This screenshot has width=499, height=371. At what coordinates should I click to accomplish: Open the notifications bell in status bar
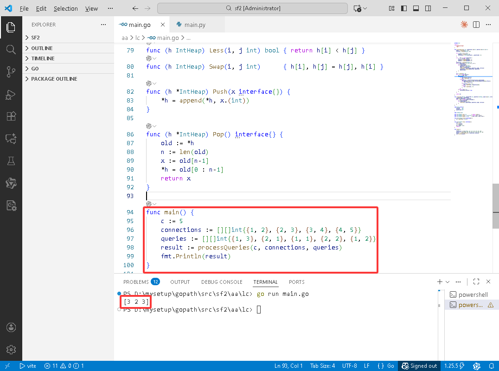tap(492, 366)
